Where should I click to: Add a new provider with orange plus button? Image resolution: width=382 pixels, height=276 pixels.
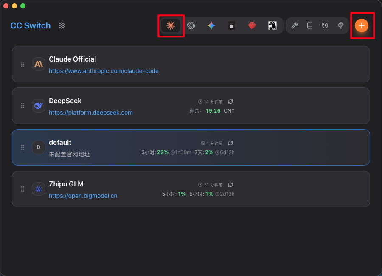coord(362,25)
